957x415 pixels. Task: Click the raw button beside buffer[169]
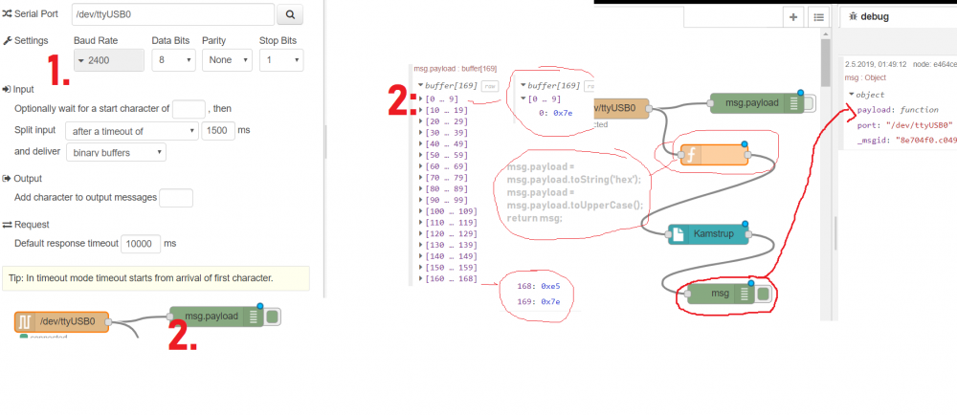tap(490, 85)
